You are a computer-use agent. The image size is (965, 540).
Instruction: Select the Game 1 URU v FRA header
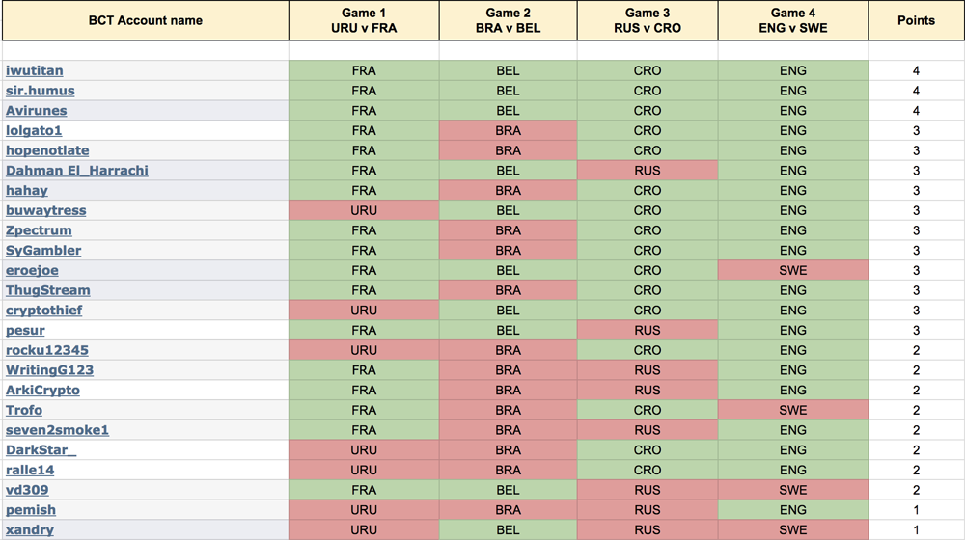(x=364, y=20)
